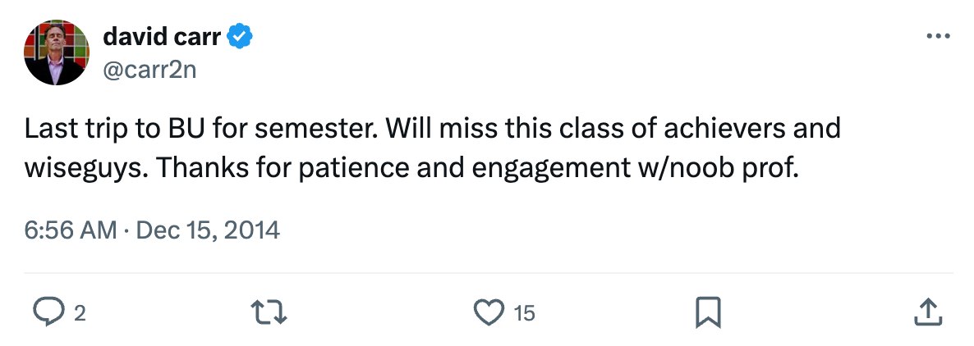
Task: Open the share tweet icon
Action: (x=926, y=312)
